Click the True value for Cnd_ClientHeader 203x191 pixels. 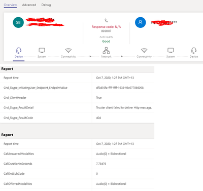click(x=99, y=98)
